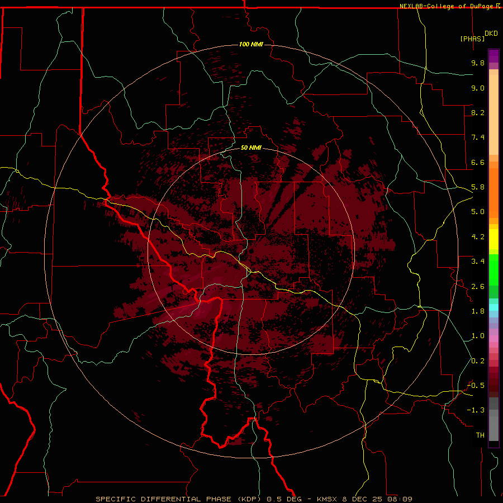503x503 pixels.
Task: Click the 5.0 value on the color scale
Action: (x=478, y=212)
